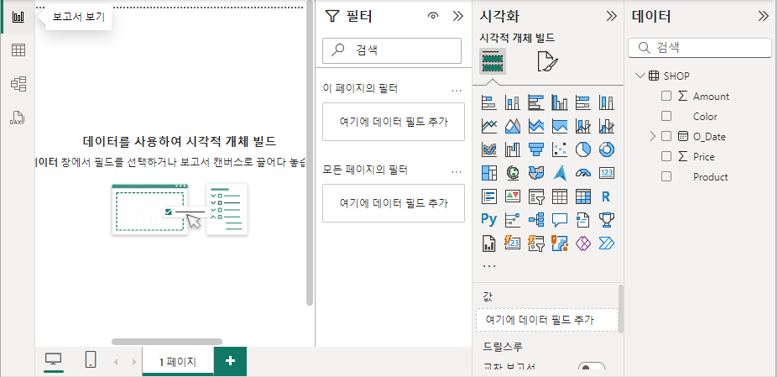Insert the Power Apps visual
This screenshot has width=778, height=377.
pos(583,243)
